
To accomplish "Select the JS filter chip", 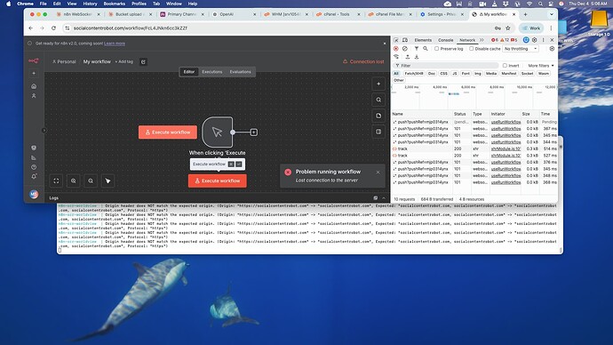I will (x=455, y=74).
